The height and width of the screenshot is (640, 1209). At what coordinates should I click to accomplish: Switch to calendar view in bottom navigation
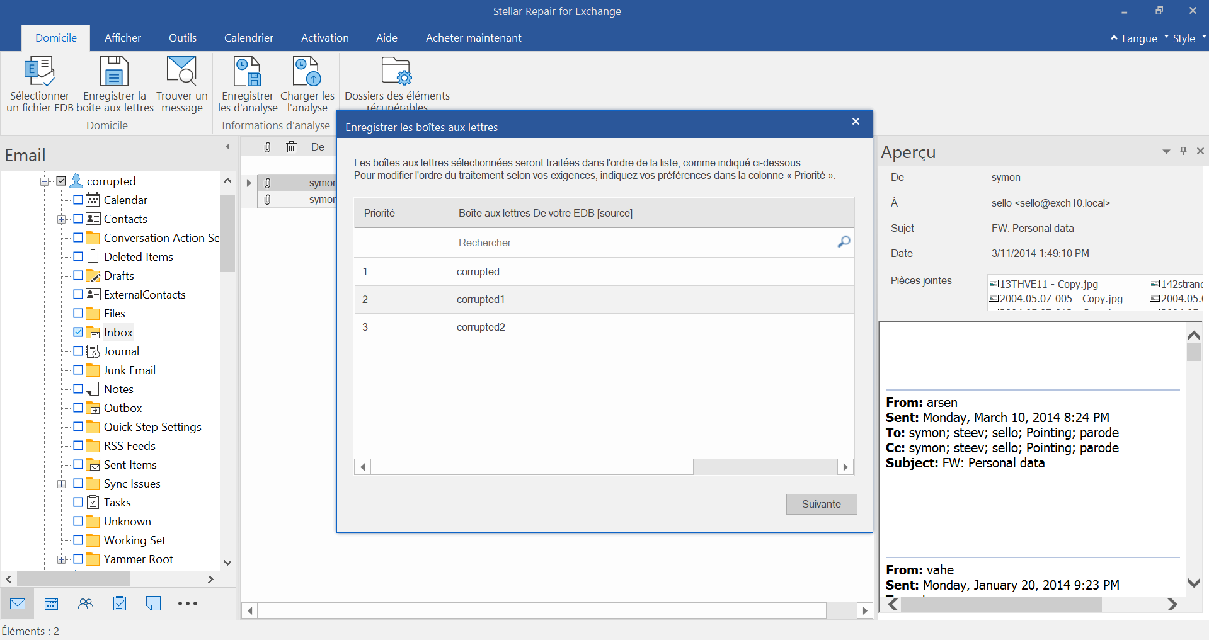(x=52, y=603)
